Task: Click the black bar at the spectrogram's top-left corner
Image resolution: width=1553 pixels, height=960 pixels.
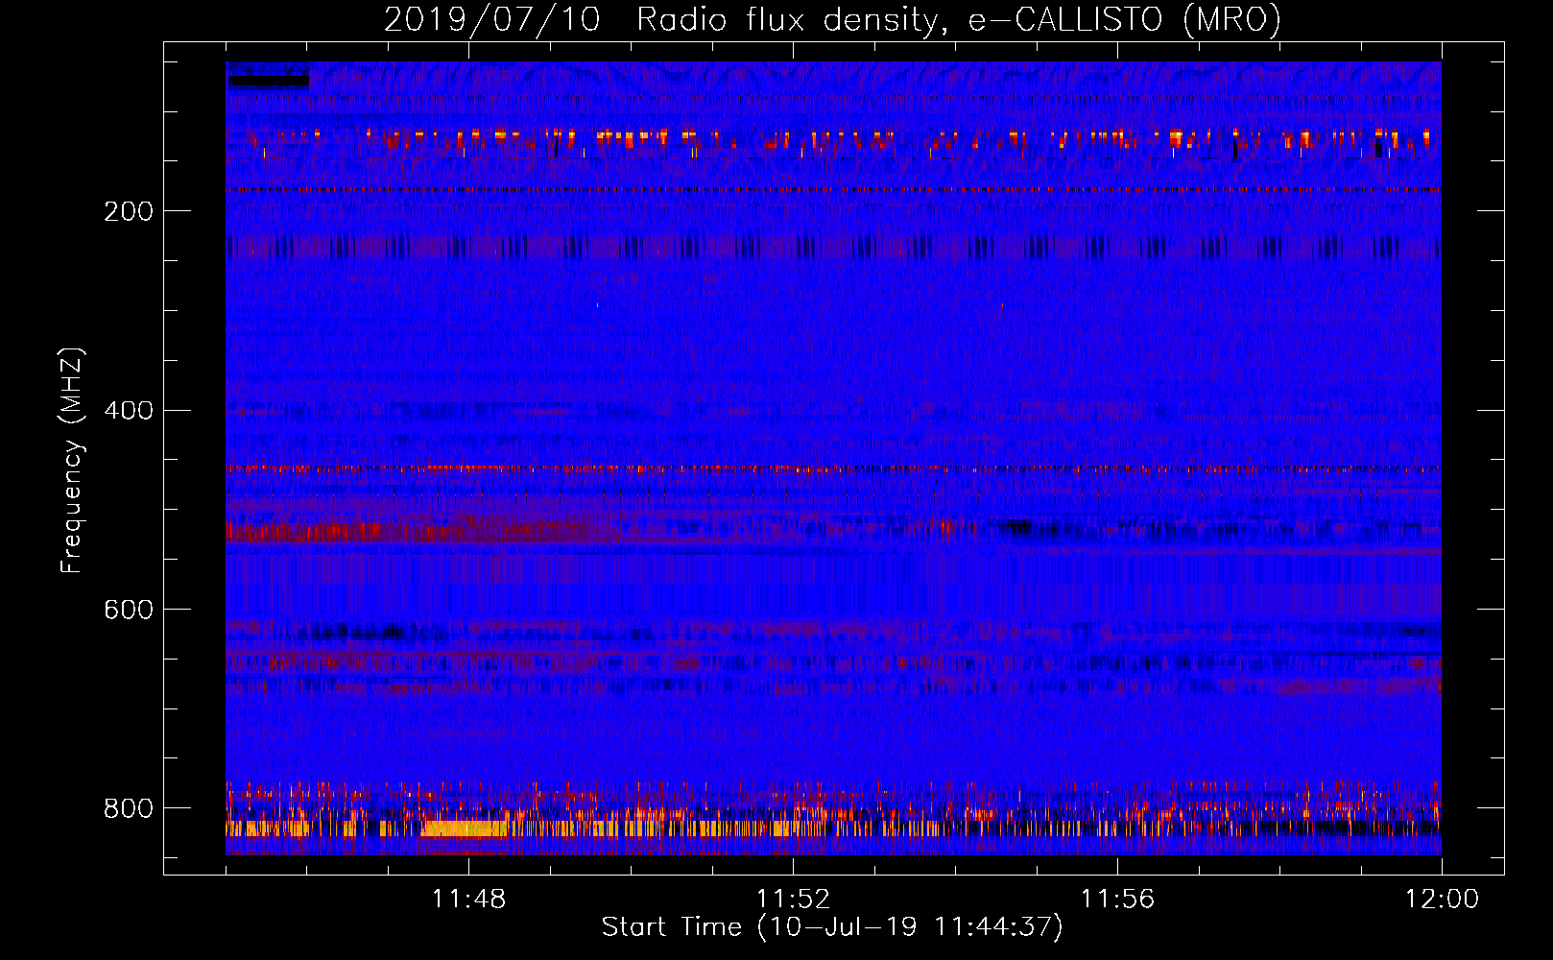Action: 268,81
